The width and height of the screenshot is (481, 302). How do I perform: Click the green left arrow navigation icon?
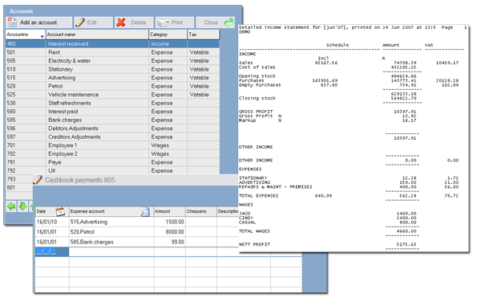click(x=11, y=206)
